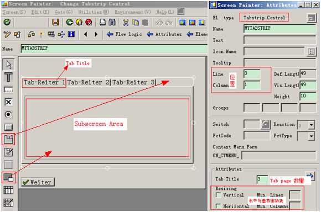Click the yellow exit arrow icon
The image size is (321, 212).
[79, 22]
